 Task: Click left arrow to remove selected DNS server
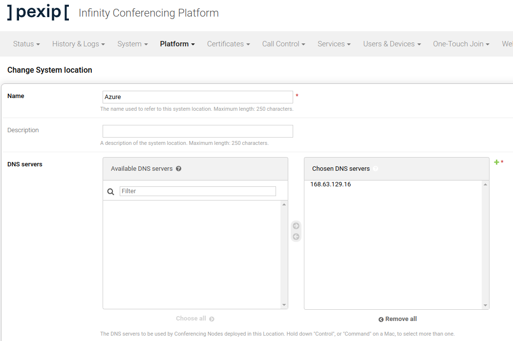click(296, 237)
